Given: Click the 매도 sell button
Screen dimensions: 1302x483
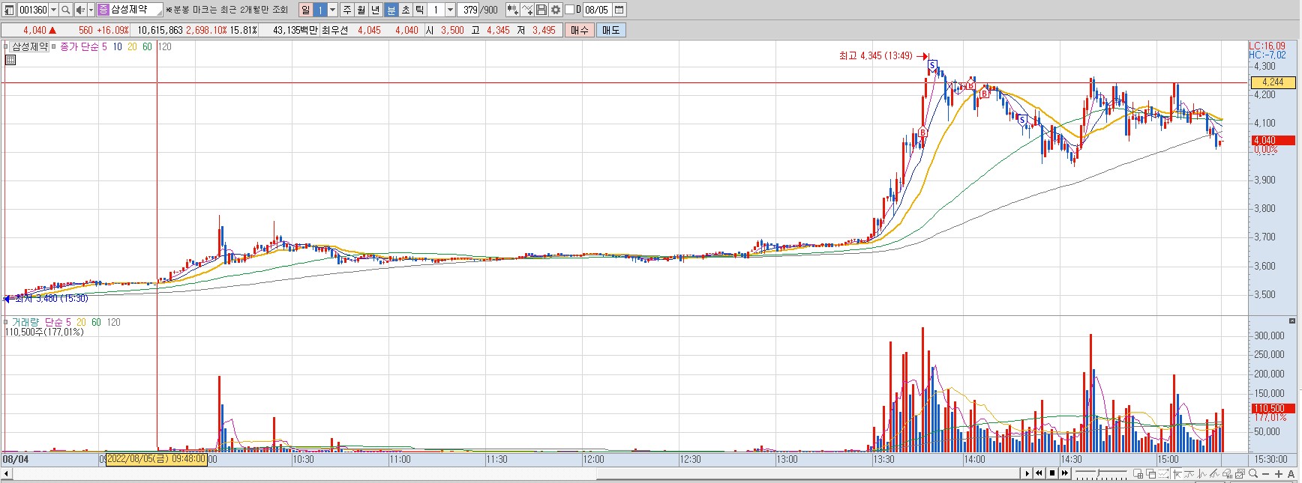Looking at the screenshot, I should 611,30.
